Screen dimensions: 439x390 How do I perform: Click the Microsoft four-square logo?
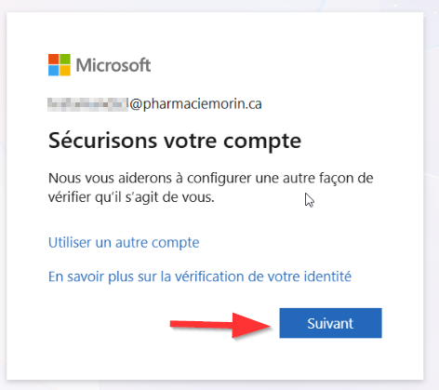60,65
